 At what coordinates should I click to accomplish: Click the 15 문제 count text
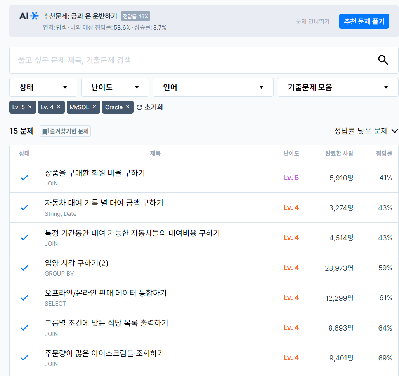click(x=22, y=131)
